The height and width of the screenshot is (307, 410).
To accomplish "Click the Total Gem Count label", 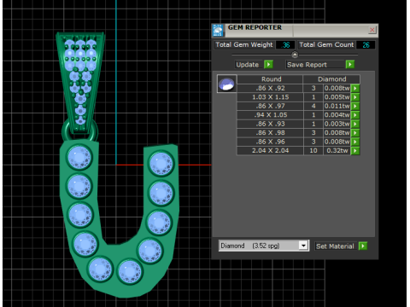I will (326, 44).
